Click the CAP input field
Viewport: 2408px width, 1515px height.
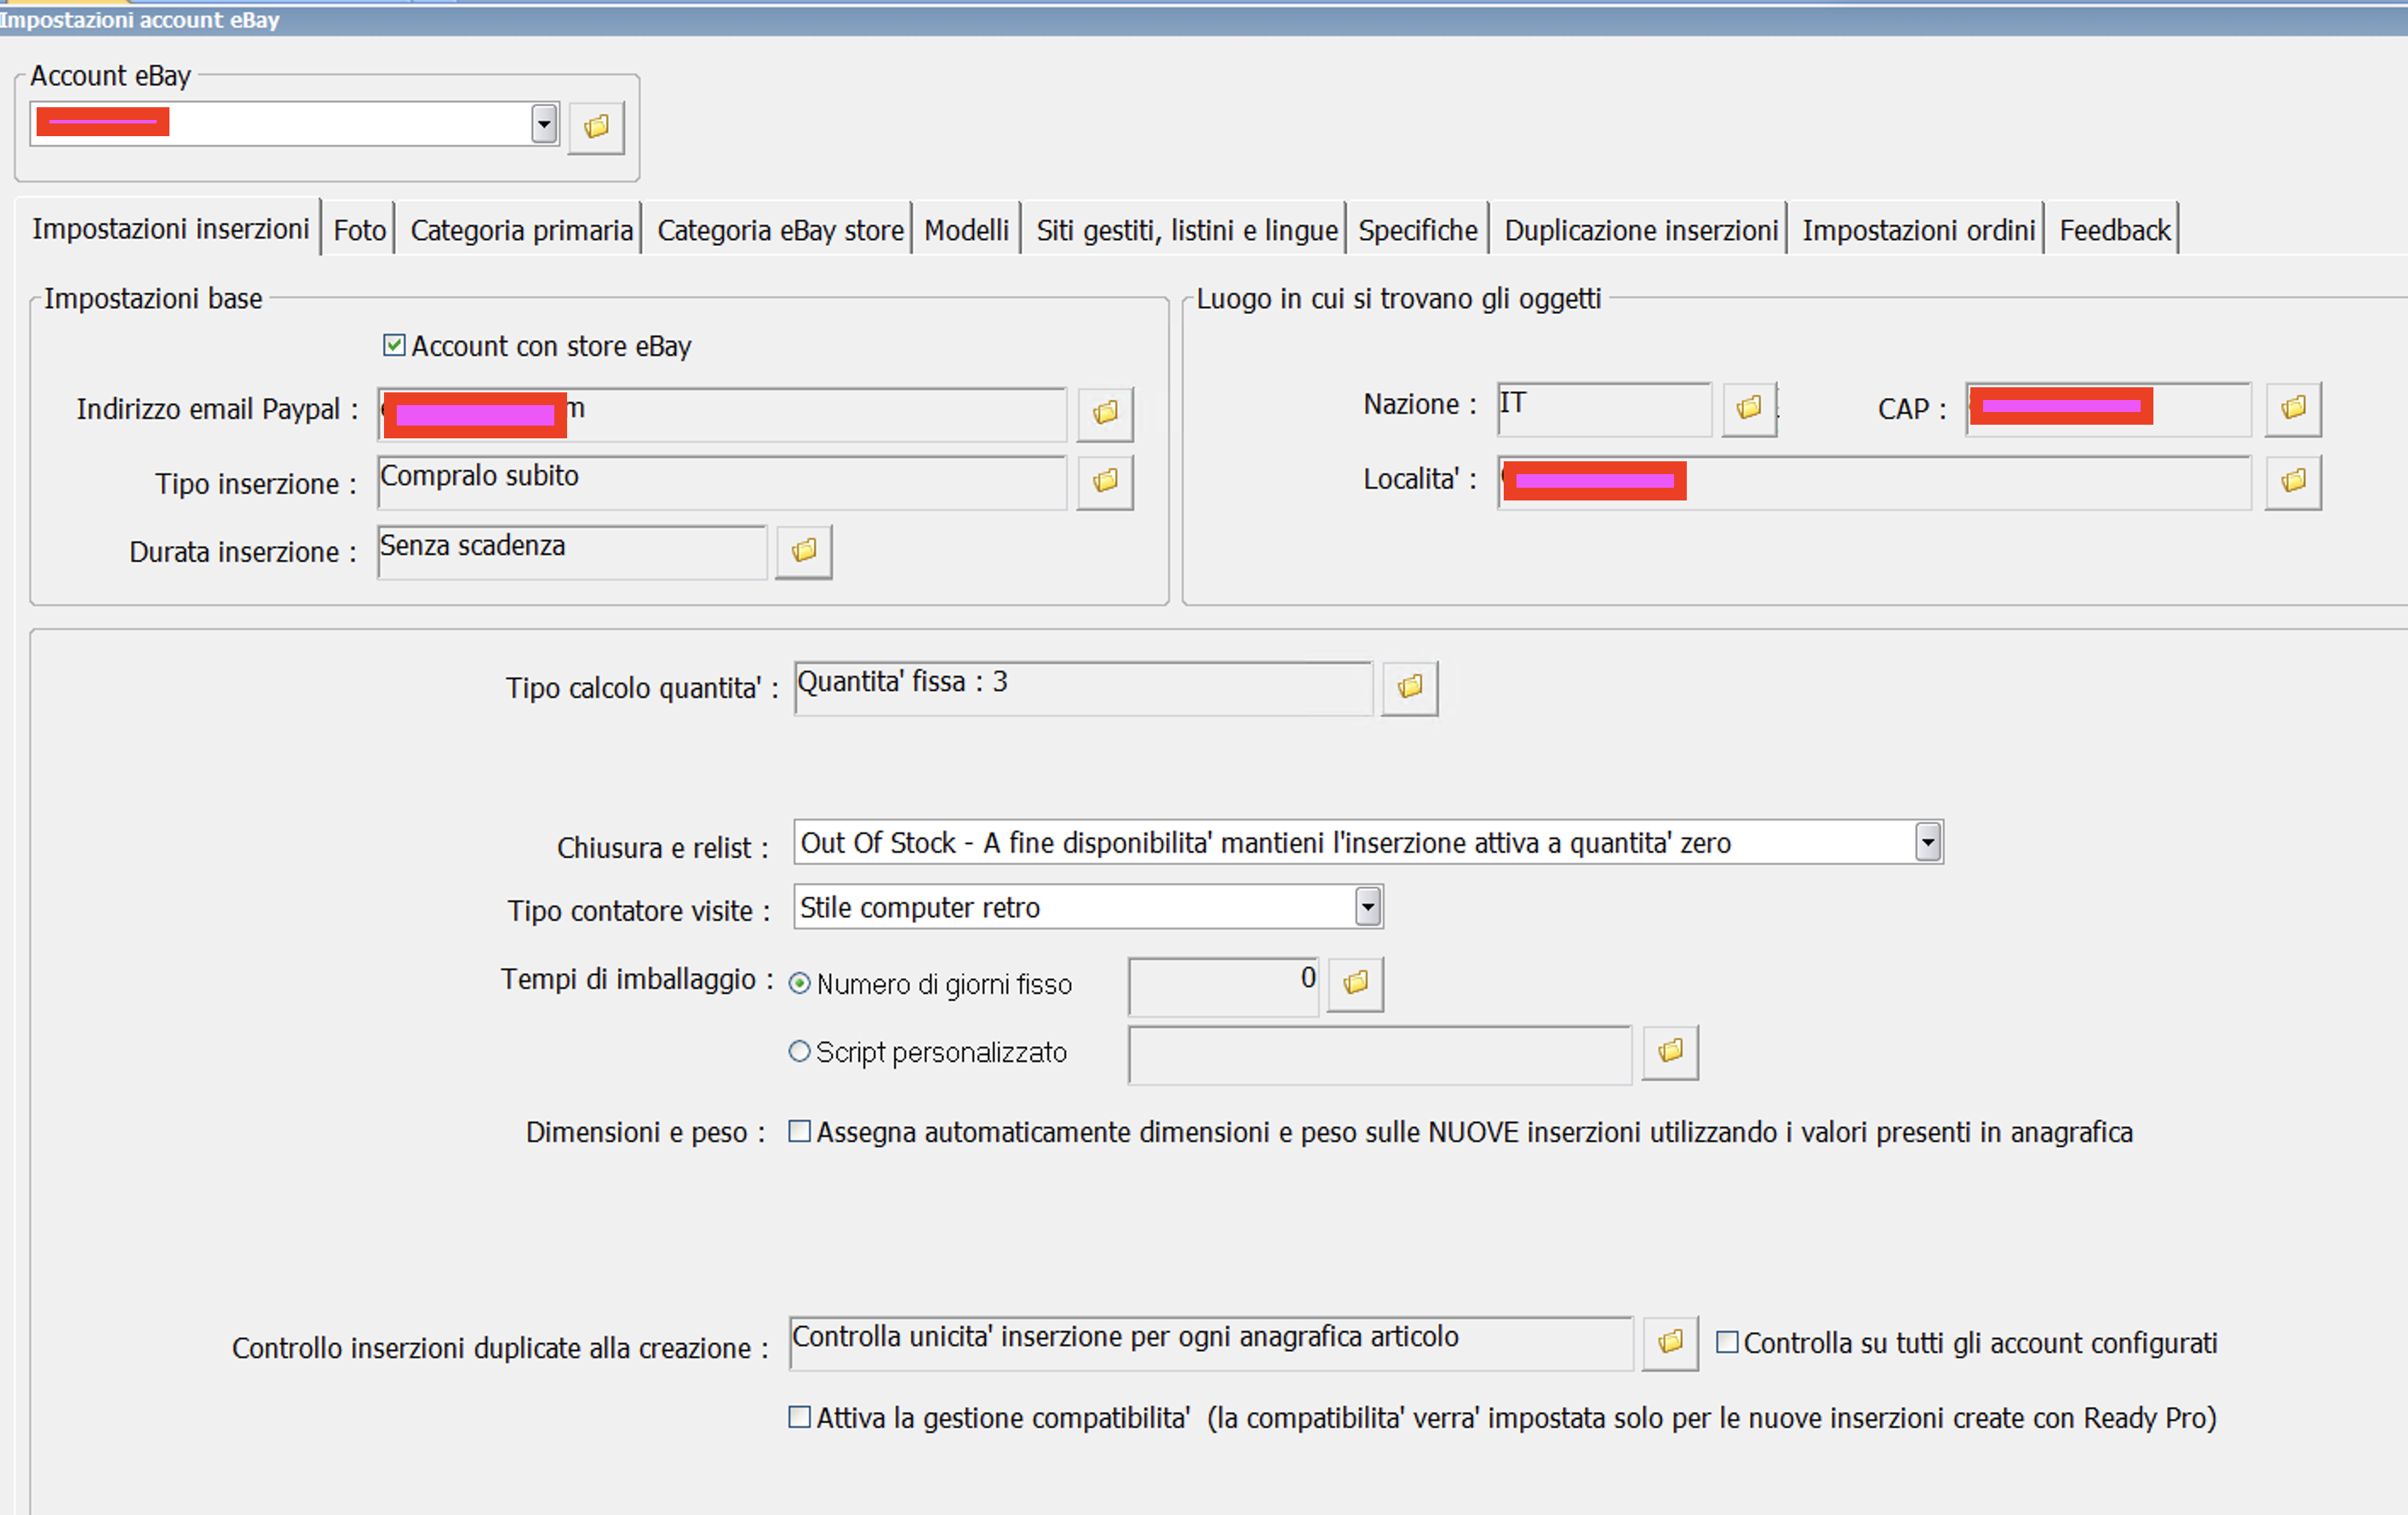pos(2108,409)
